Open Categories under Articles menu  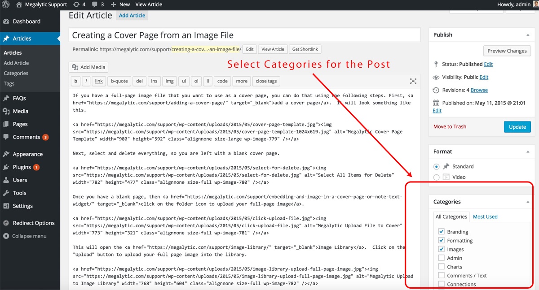pyautogui.click(x=16, y=74)
